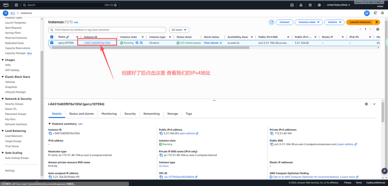Open the notifications bell

pyautogui.click(x=301, y=5)
